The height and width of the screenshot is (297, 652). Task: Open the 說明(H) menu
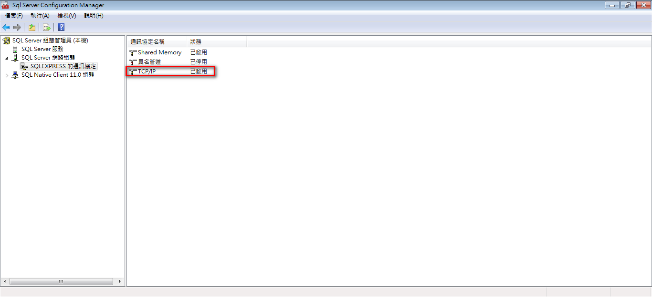pyautogui.click(x=94, y=16)
